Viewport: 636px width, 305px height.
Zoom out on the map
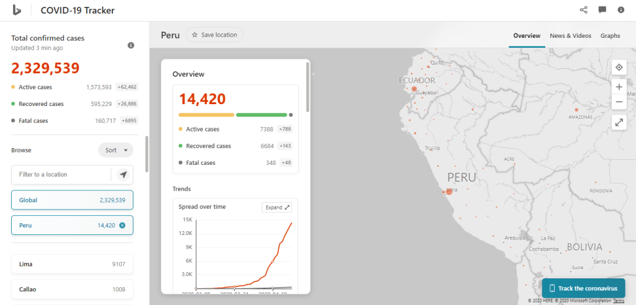point(619,102)
